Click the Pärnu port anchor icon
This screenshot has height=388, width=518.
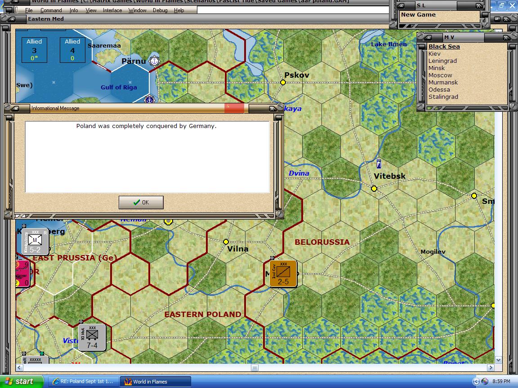point(154,61)
